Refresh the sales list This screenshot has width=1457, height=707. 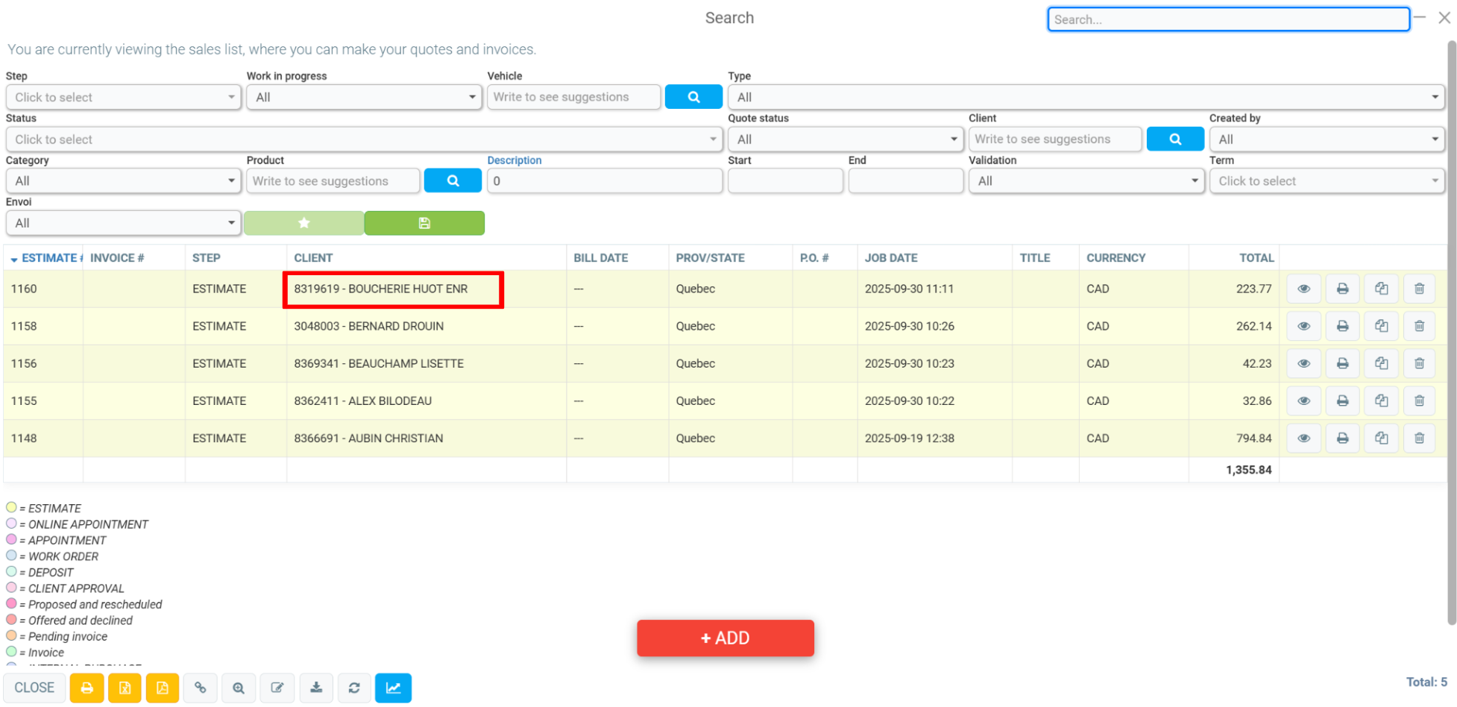point(354,688)
